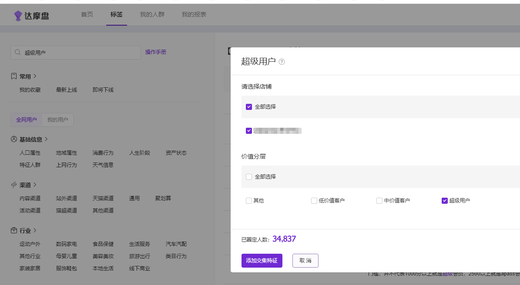Select 天气信息 category
Image resolution: width=520 pixels, height=285 pixels.
[103, 165]
